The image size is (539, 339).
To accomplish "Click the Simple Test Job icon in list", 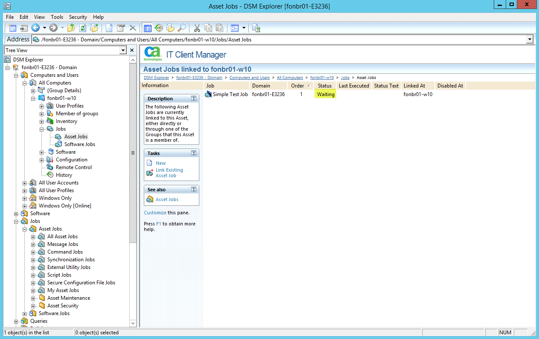I will click(x=208, y=94).
